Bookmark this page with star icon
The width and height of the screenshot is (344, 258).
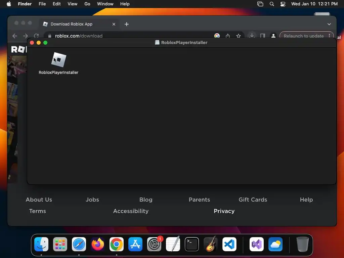[239, 36]
